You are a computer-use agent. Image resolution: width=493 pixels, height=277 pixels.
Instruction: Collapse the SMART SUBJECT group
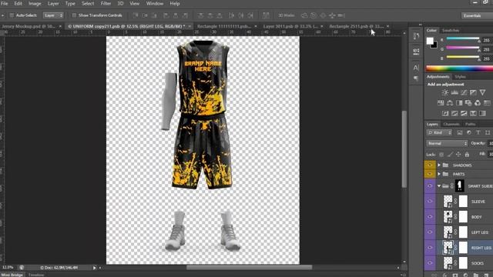[x=439, y=186]
